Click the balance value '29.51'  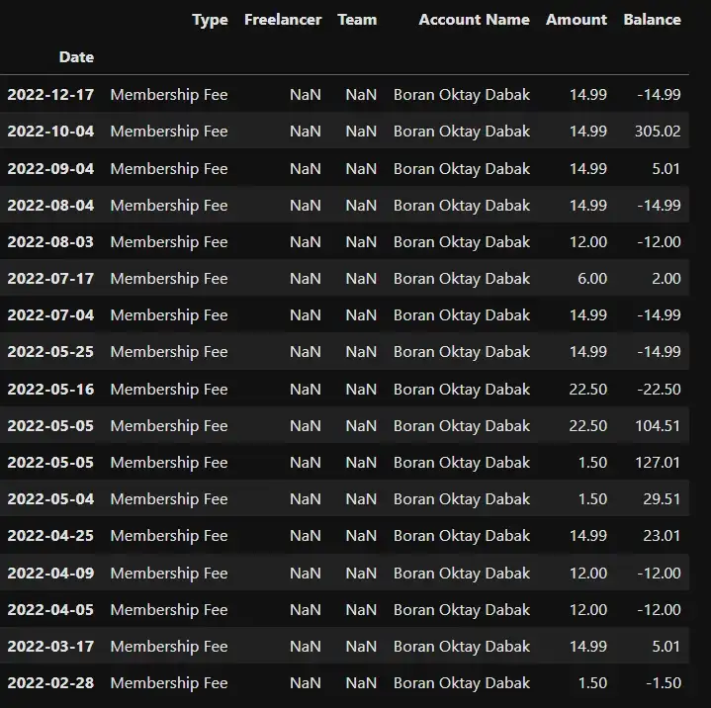[x=662, y=499]
